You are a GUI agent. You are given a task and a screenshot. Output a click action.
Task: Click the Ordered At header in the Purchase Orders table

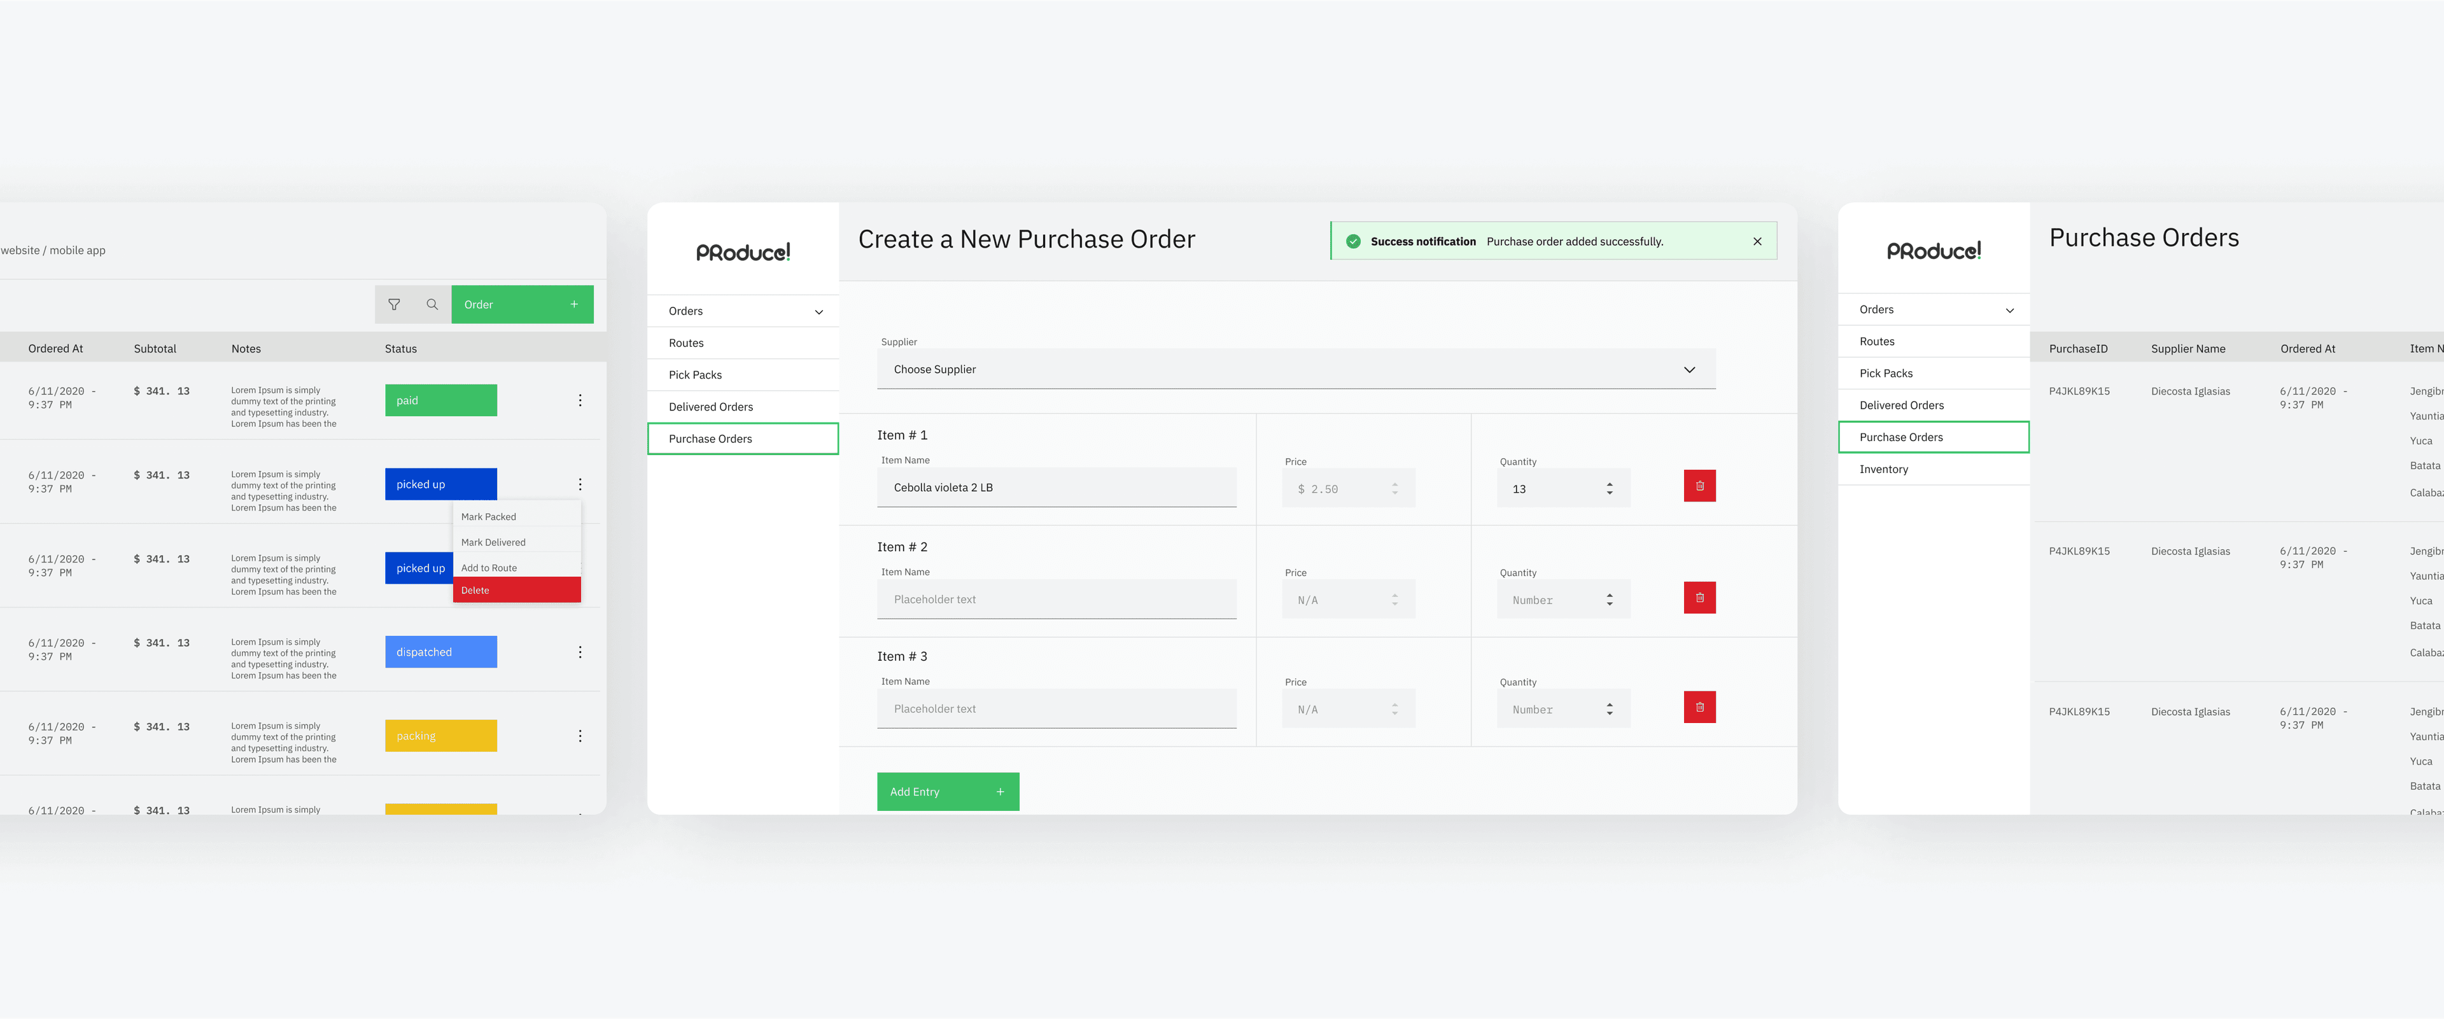coord(2307,349)
